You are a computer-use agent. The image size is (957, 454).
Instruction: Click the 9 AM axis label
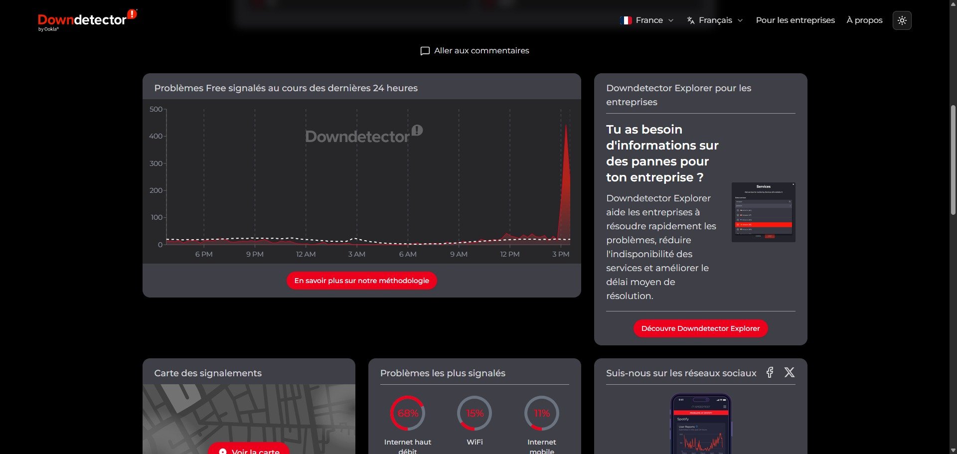coord(459,254)
